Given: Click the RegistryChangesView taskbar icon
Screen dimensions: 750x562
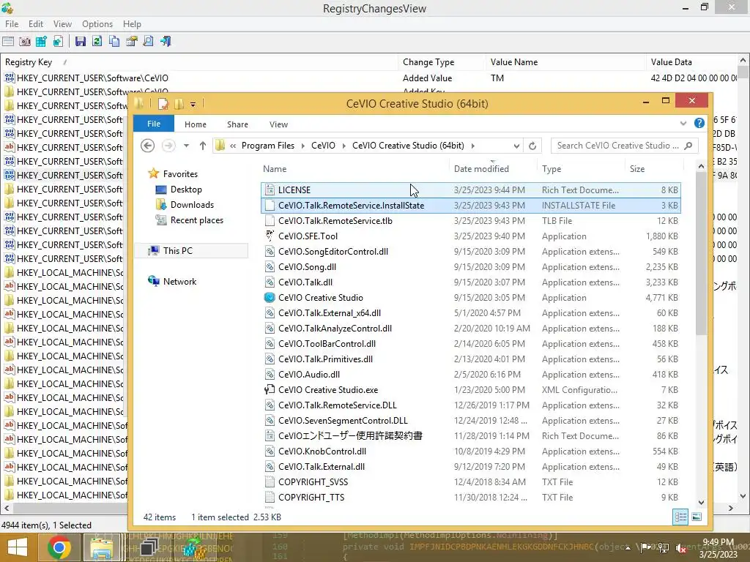Looking at the screenshot, I should pos(193,547).
